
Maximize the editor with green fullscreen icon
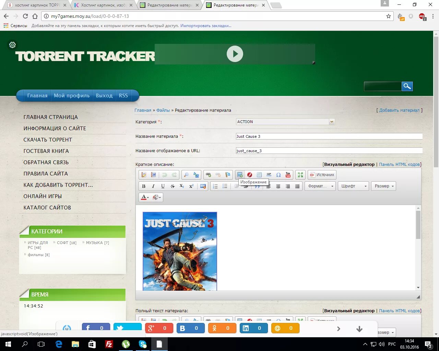(x=300, y=175)
